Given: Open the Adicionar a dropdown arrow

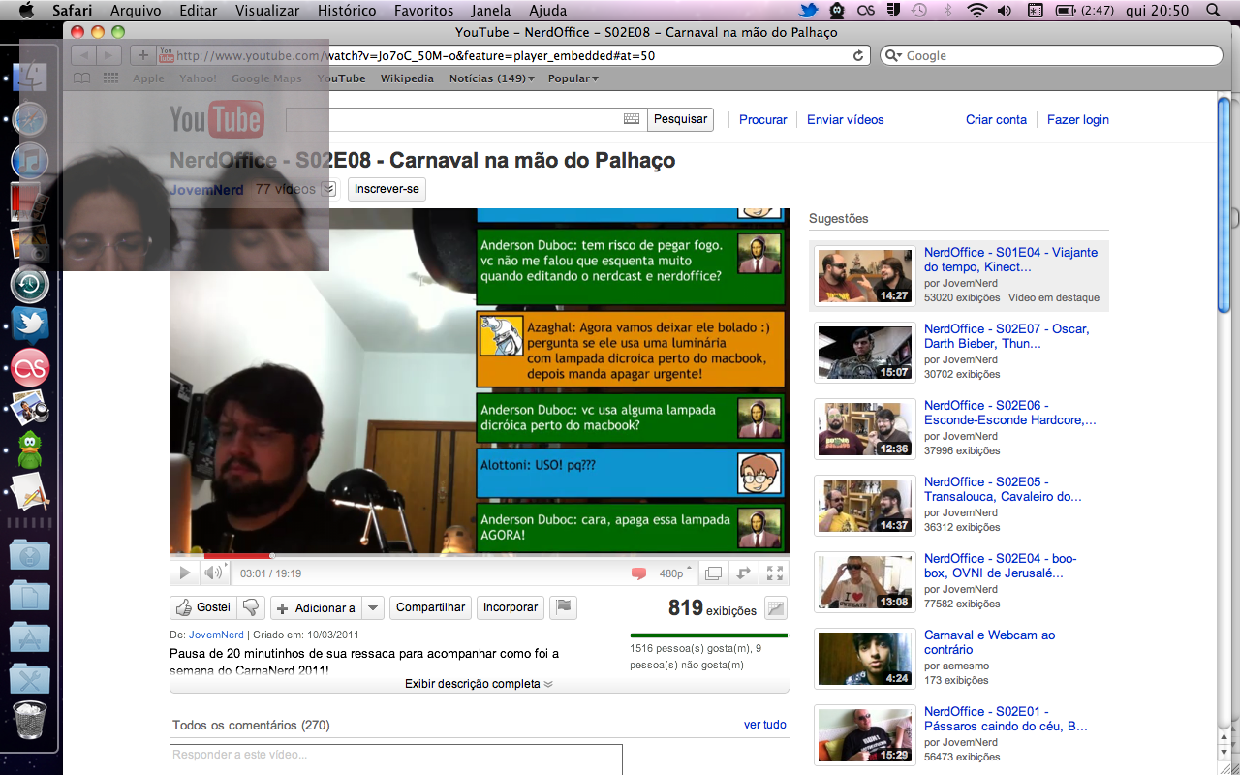Looking at the screenshot, I should [374, 607].
